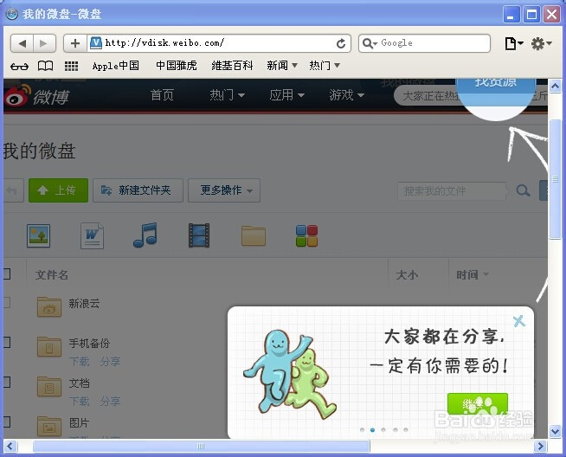
Task: Click the 文件名 column header
Action: coord(52,275)
